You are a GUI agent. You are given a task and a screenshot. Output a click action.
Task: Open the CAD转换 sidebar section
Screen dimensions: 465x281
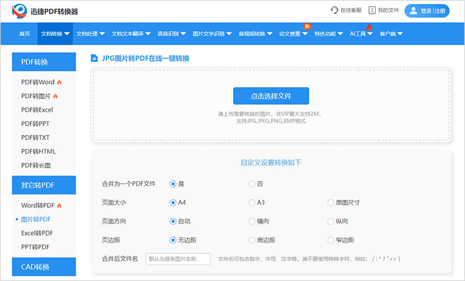[44, 267]
